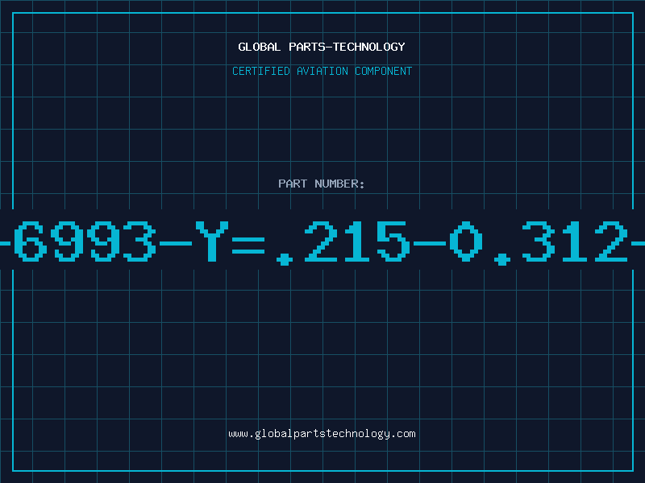The image size is (645, 483).
Task: Open the www.globalpartstechnology.com link
Action: point(322,434)
